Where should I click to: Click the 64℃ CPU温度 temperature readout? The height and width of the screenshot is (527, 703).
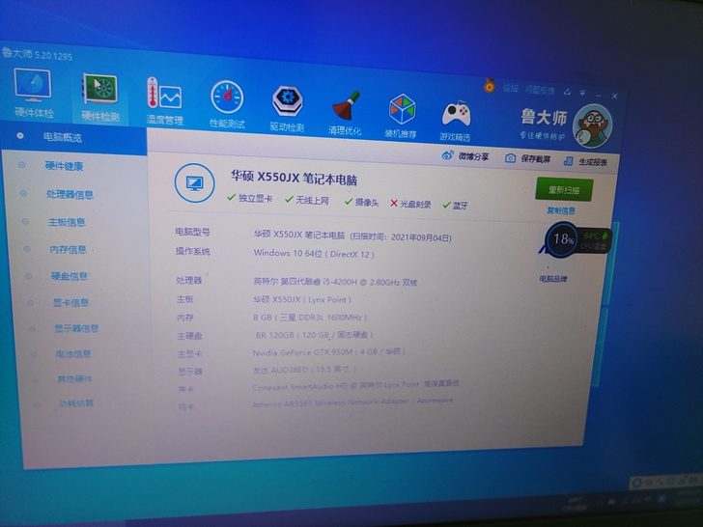pyautogui.click(x=595, y=240)
